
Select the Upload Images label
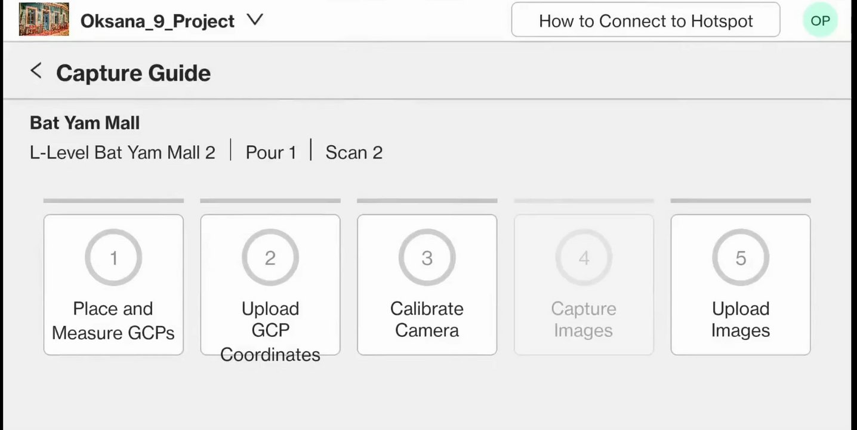click(x=741, y=320)
